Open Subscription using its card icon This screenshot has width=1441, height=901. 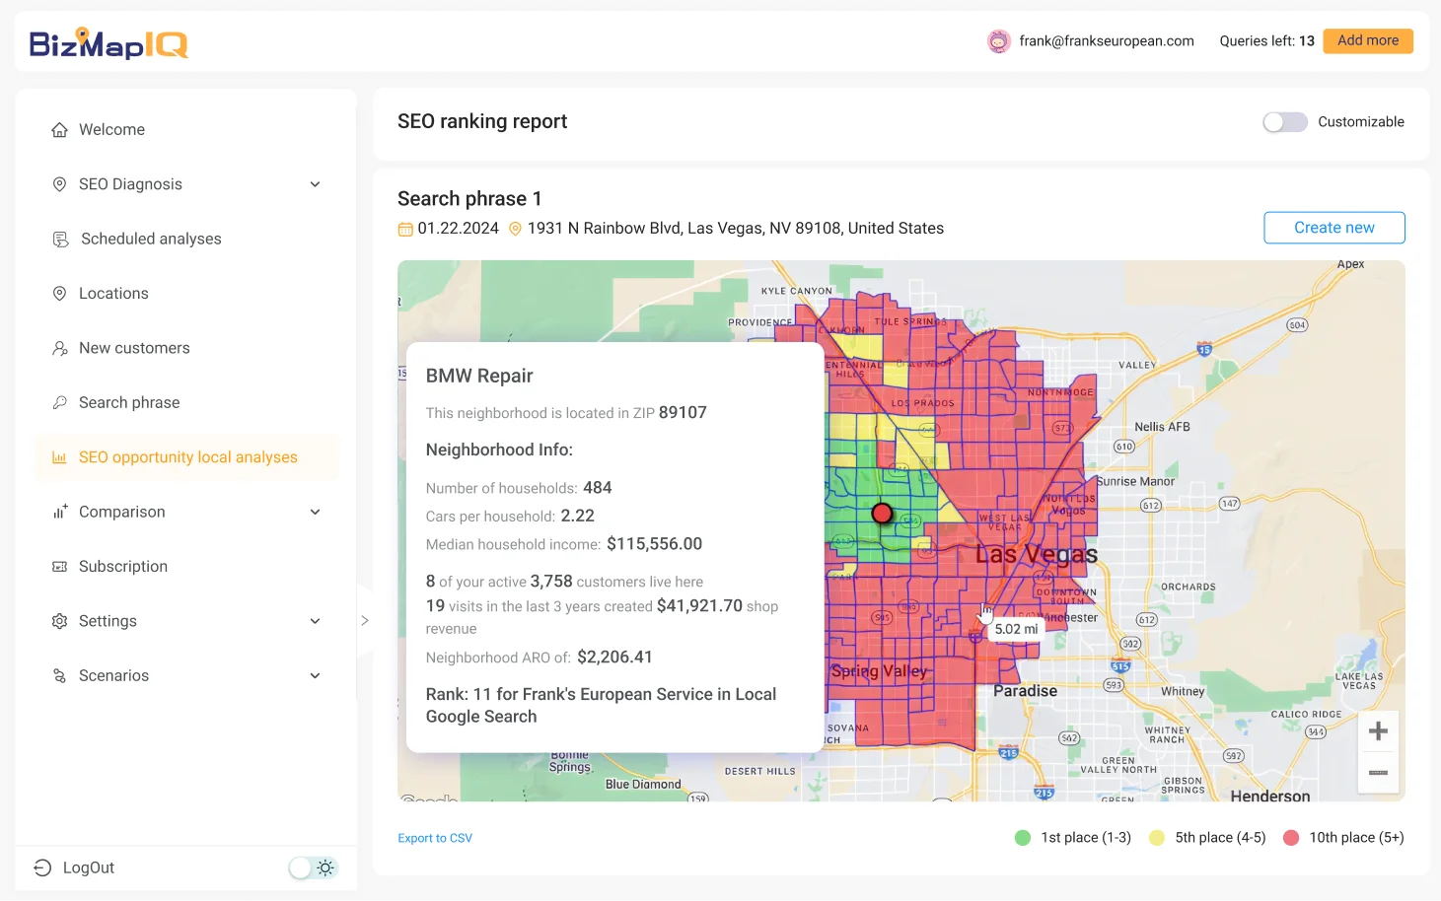pos(60,566)
